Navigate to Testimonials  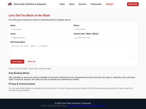click(x=96, y=4)
